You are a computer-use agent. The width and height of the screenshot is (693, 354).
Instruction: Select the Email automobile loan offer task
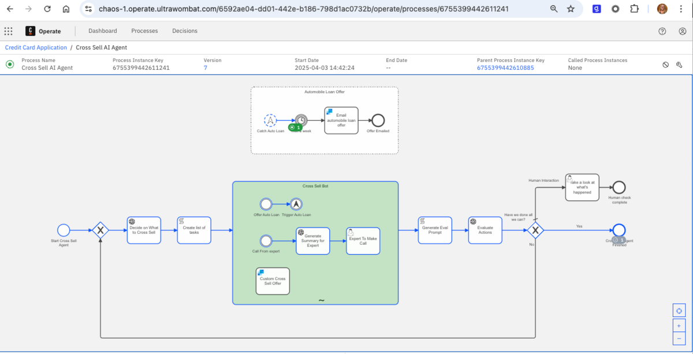pos(341,120)
